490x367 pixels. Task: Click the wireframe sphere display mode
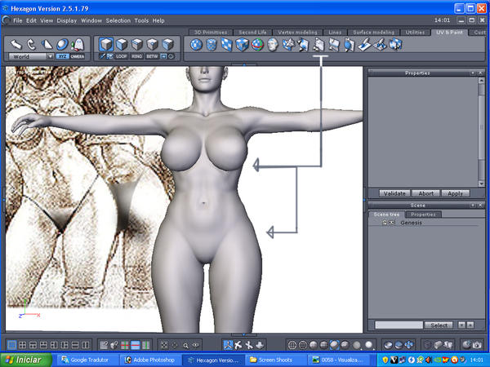click(292, 345)
